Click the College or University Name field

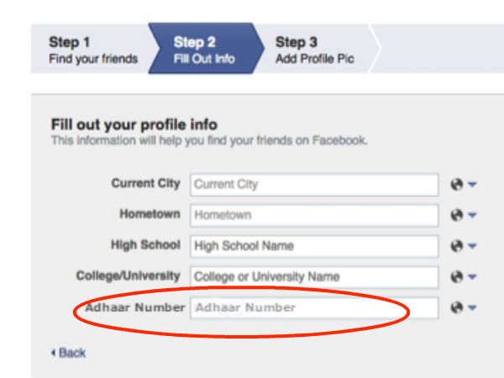(314, 277)
